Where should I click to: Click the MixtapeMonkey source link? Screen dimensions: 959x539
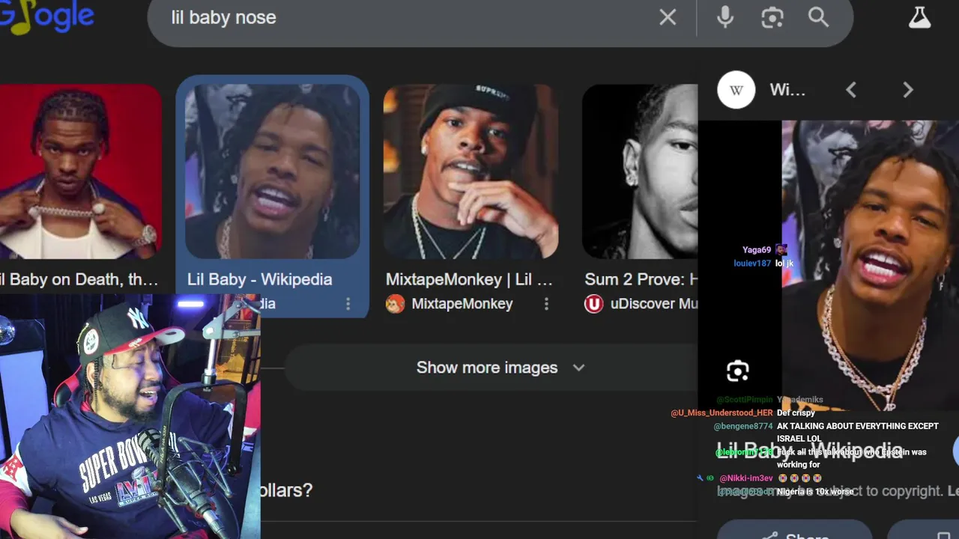[462, 304]
